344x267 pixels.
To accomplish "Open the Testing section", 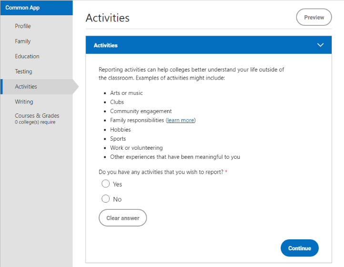I will 23,72.
